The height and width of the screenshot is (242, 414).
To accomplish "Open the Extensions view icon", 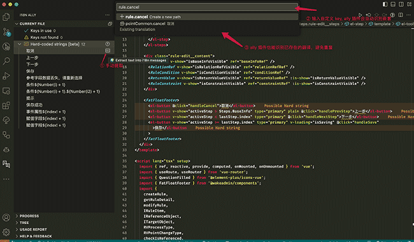I will 6,105.
